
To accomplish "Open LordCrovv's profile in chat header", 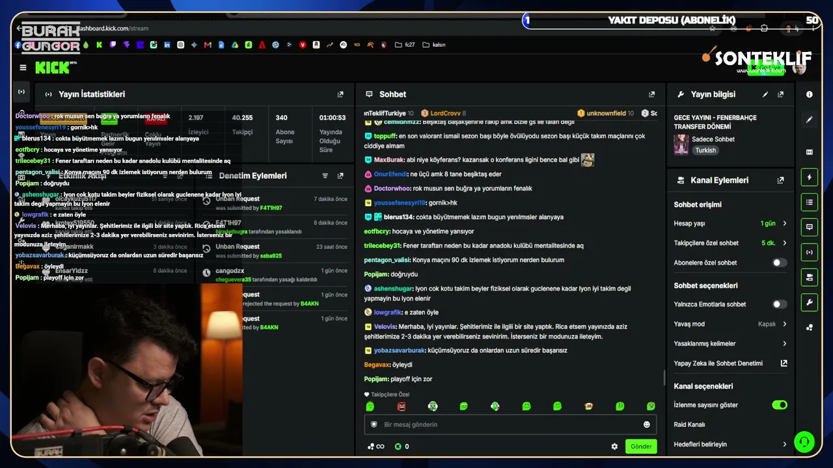I will 445,113.
